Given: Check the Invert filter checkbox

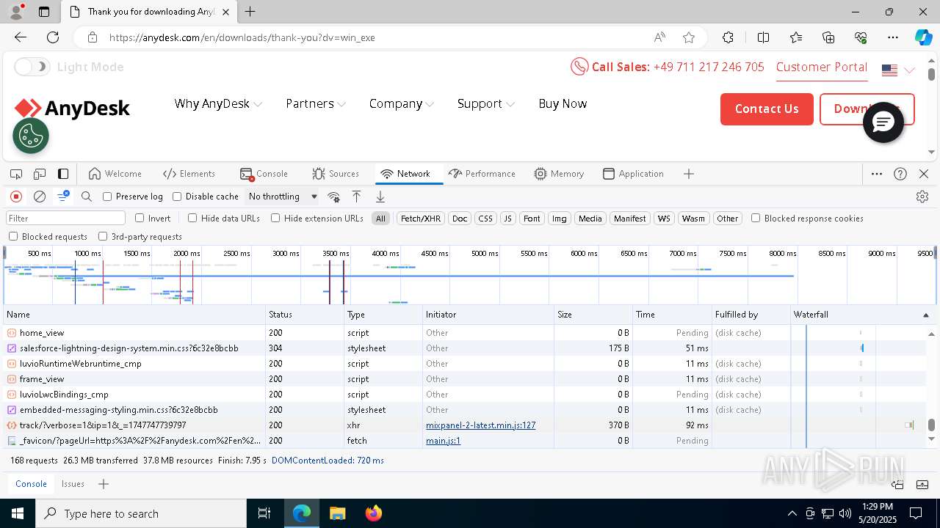Looking at the screenshot, I should point(140,218).
